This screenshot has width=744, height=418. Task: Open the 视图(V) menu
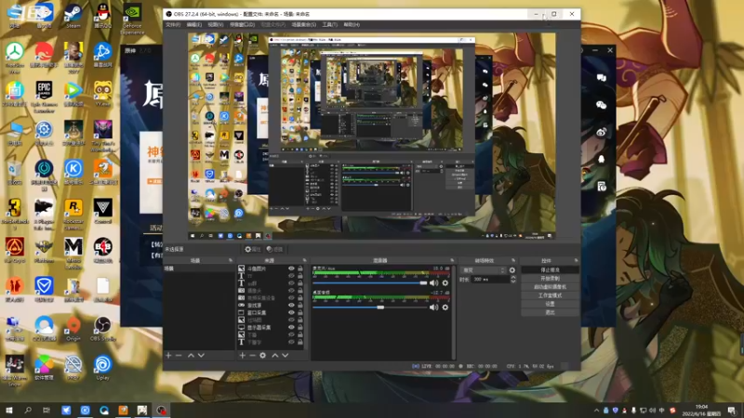click(216, 25)
